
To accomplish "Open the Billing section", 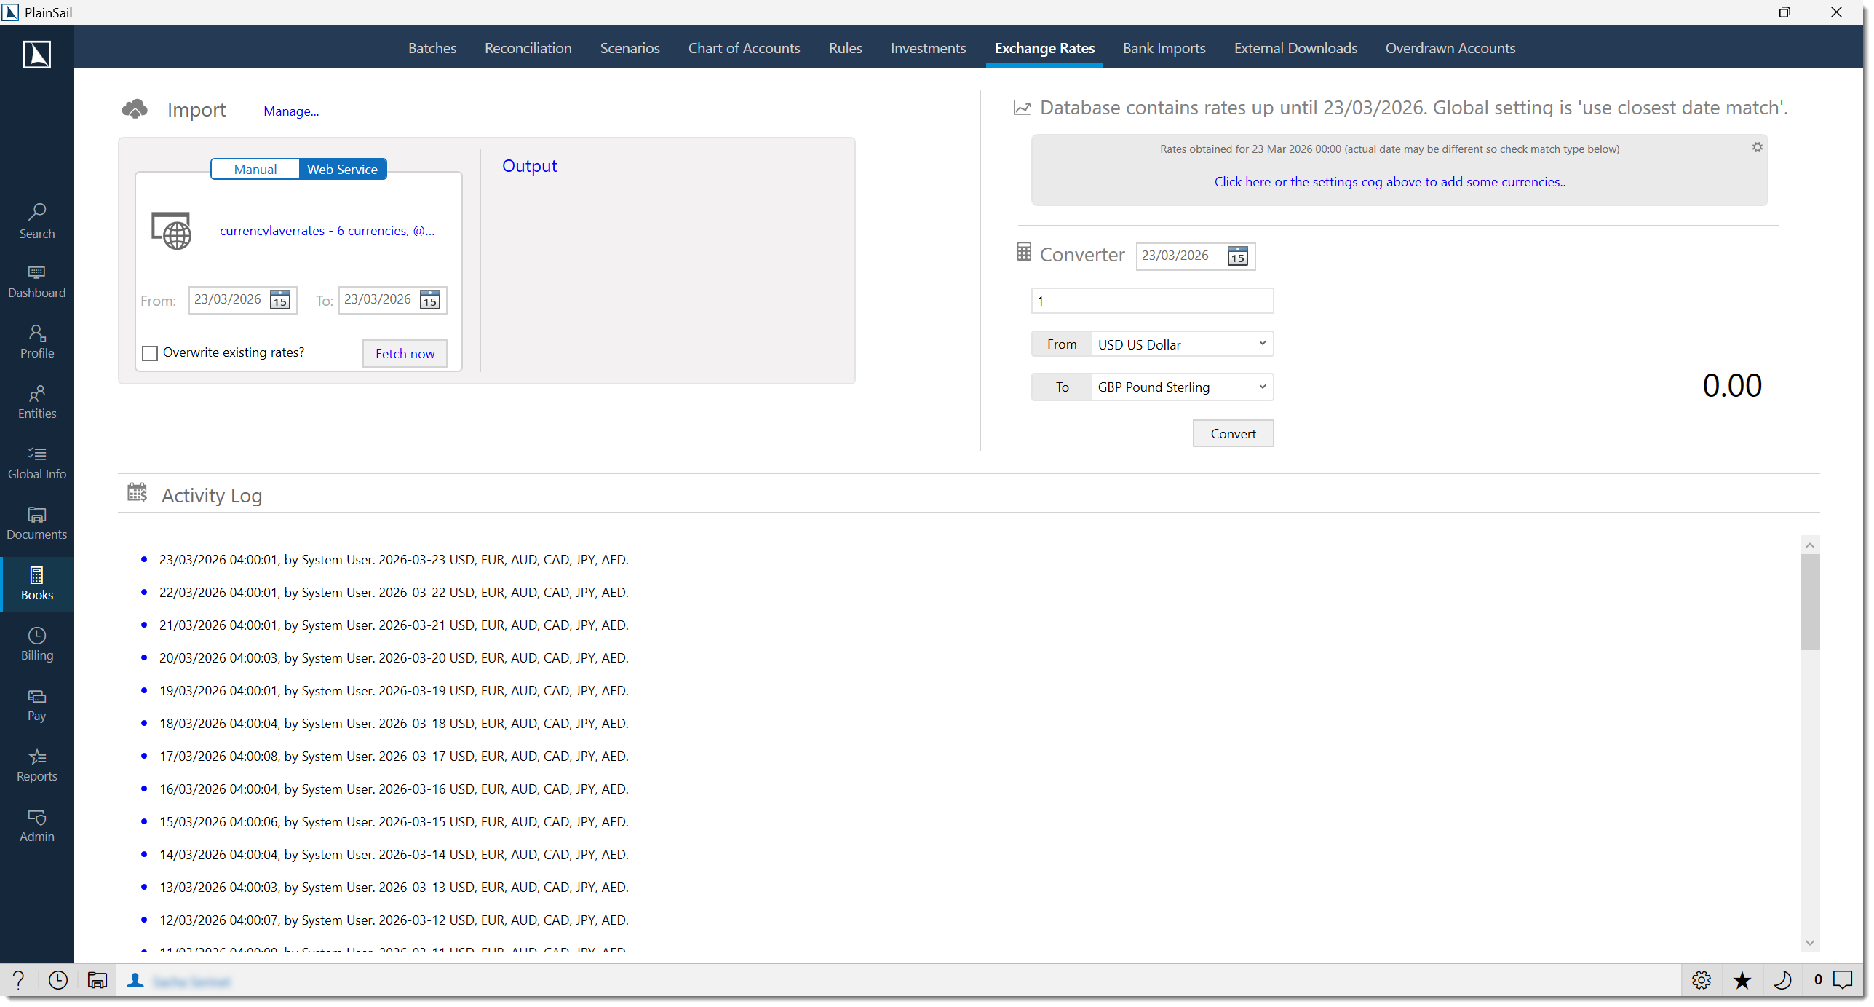I will pyautogui.click(x=36, y=644).
